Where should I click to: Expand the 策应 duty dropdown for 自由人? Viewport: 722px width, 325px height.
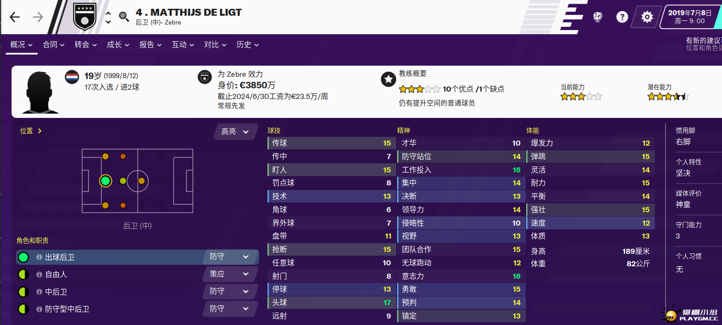coord(230,274)
